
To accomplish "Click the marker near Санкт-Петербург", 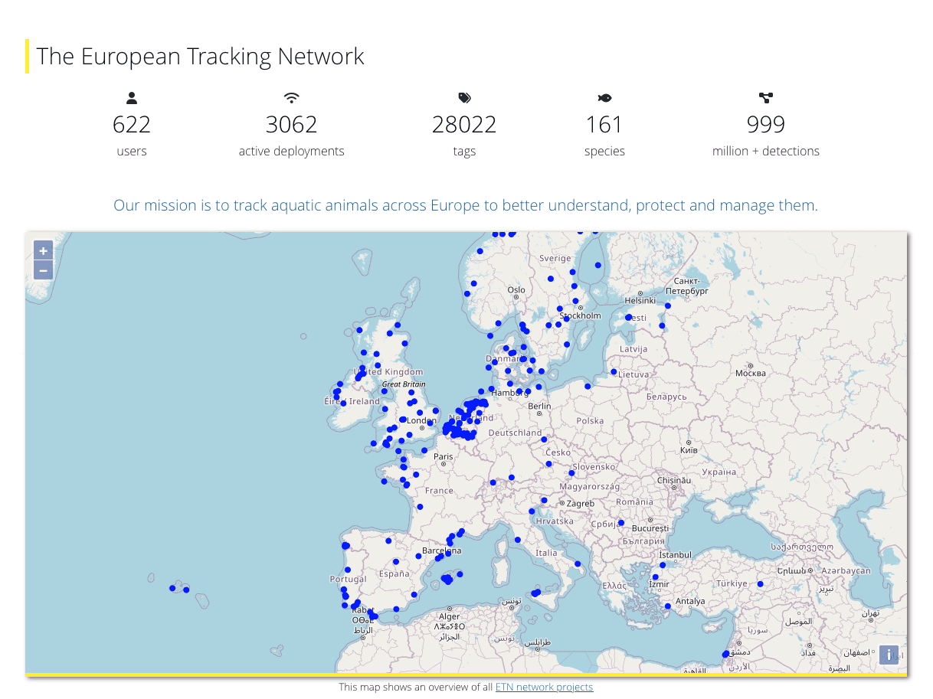I will coord(668,306).
